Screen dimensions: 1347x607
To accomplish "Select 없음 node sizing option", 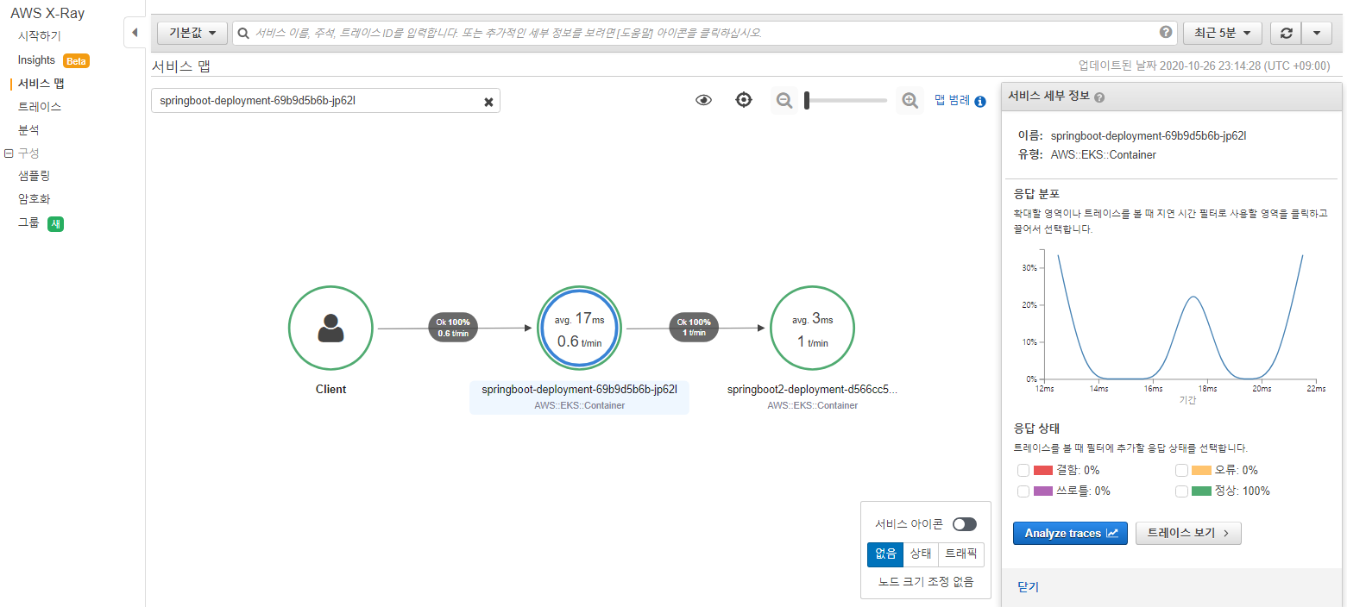I will [x=885, y=554].
